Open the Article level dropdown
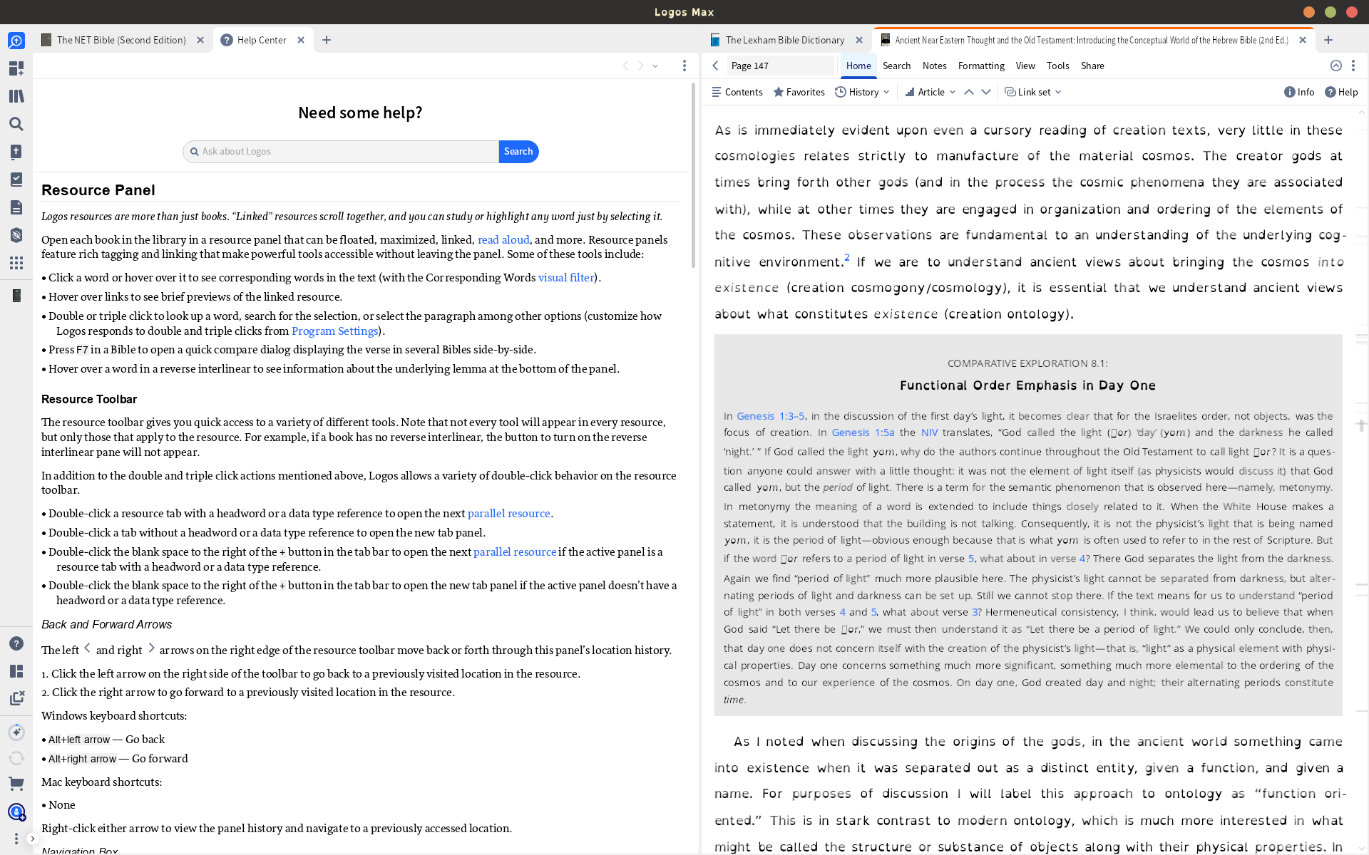This screenshot has height=855, width=1369. (x=930, y=92)
